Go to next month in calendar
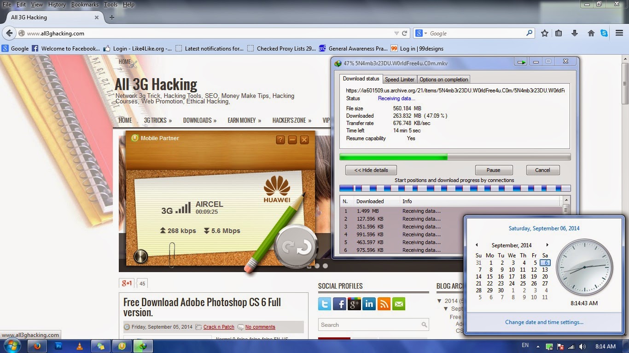Screen dimensions: 629x353 (x=547, y=245)
